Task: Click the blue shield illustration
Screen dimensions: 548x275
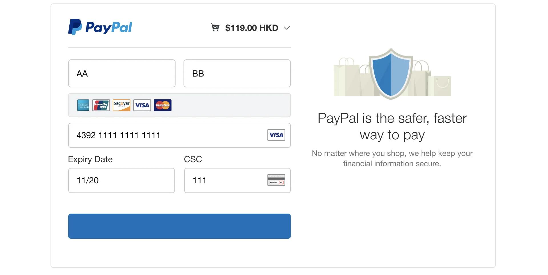Action: coord(391,74)
